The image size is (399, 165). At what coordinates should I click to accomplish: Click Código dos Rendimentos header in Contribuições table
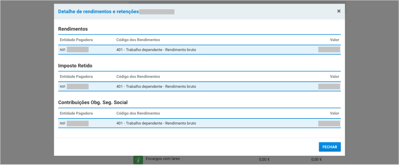tap(138, 113)
